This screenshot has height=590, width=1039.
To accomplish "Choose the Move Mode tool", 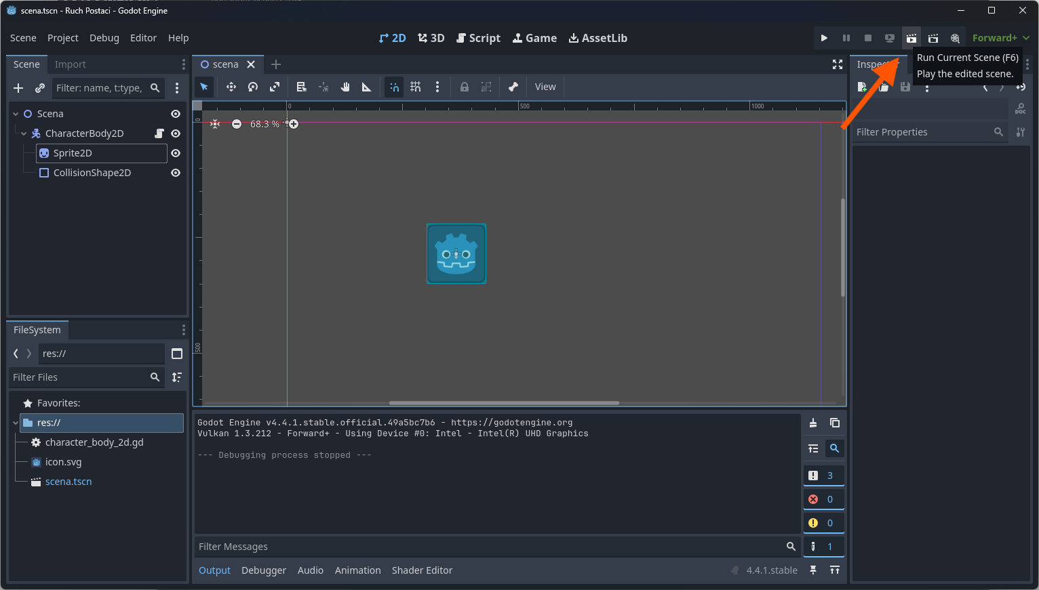I will (231, 87).
